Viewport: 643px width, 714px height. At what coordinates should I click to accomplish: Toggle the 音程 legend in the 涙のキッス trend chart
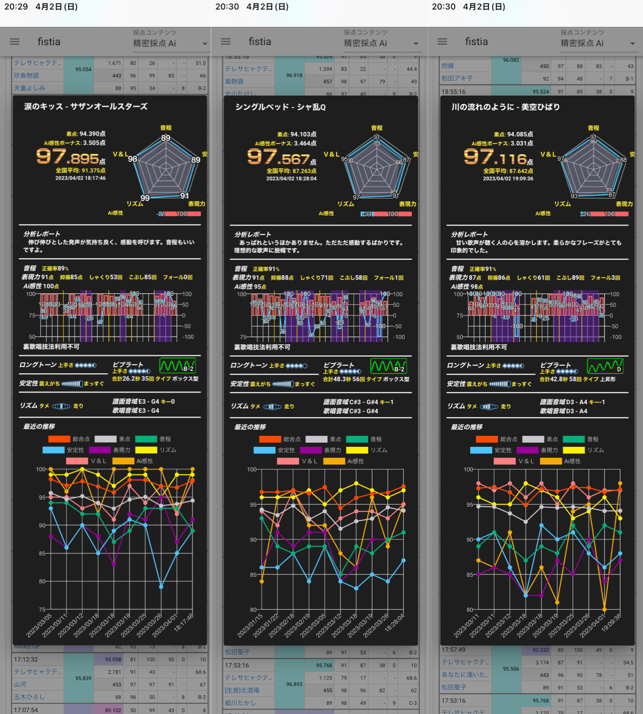pyautogui.click(x=153, y=439)
